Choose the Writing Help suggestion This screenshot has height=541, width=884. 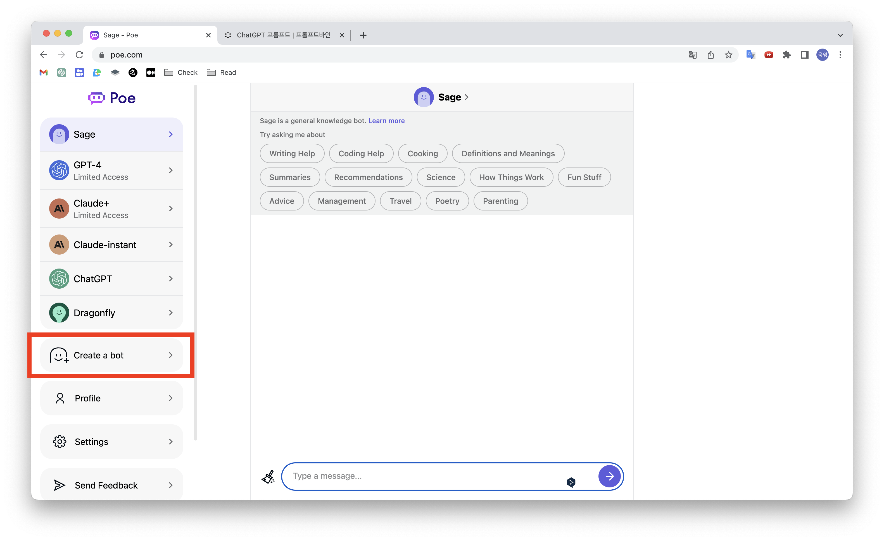[x=292, y=154]
